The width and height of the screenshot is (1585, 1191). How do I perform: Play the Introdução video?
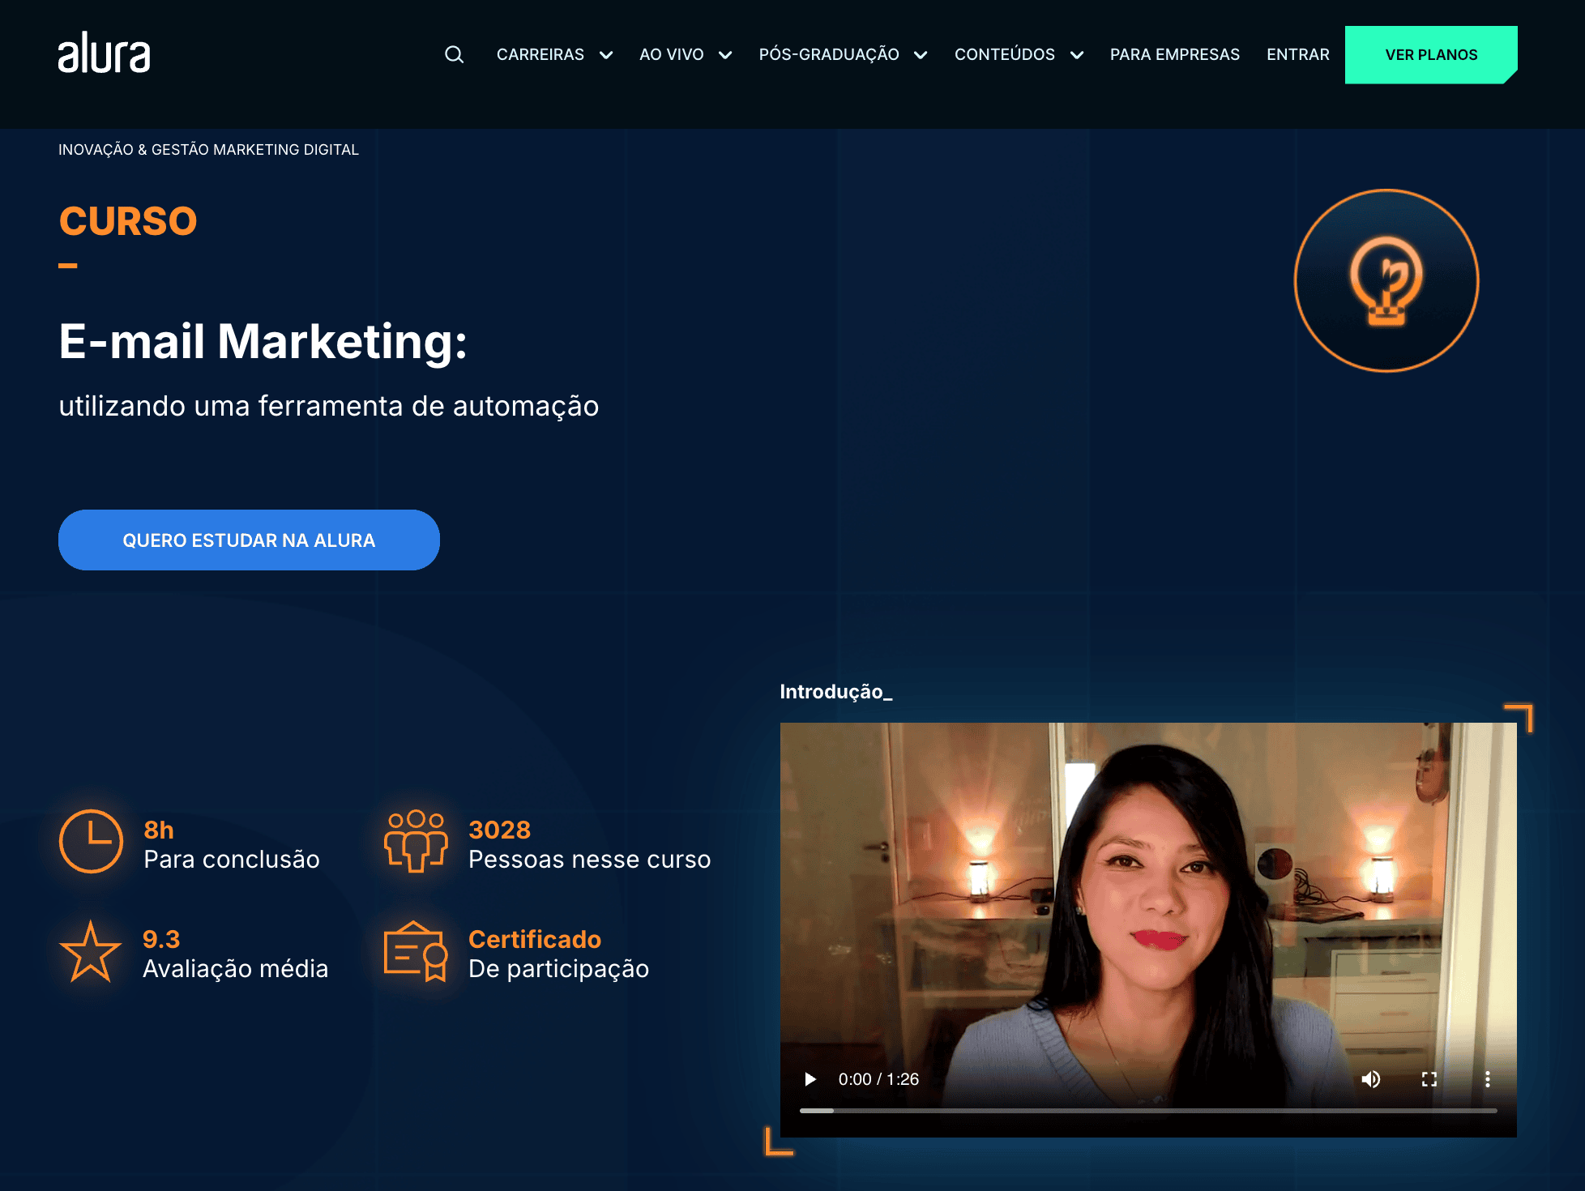tap(810, 1079)
